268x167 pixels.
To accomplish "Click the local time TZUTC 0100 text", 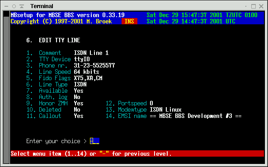I will (x=202, y=15).
